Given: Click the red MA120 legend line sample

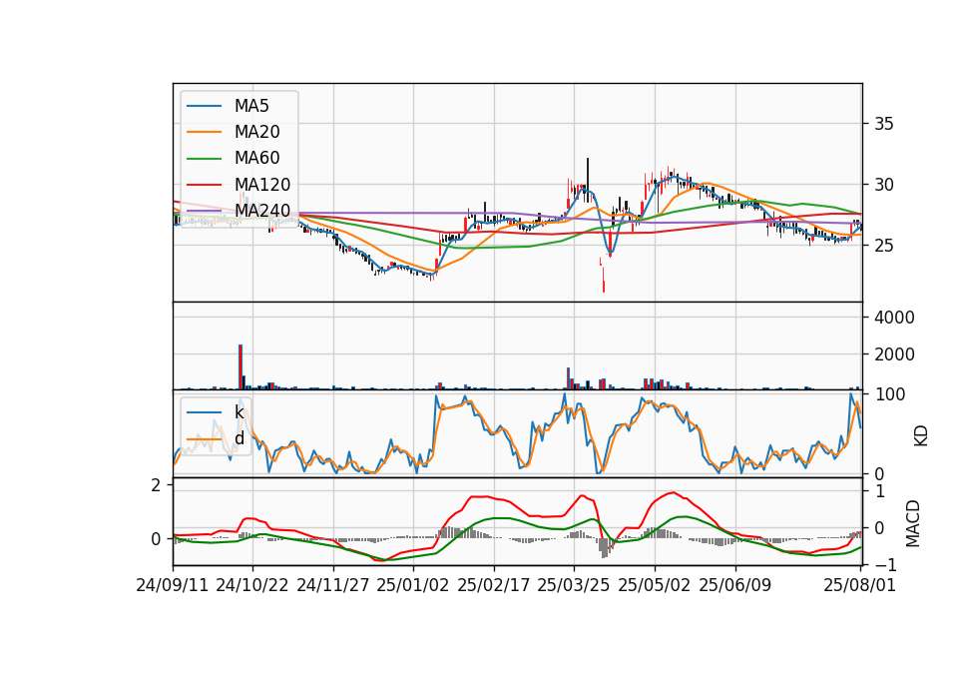Looking at the screenshot, I should coord(204,186).
